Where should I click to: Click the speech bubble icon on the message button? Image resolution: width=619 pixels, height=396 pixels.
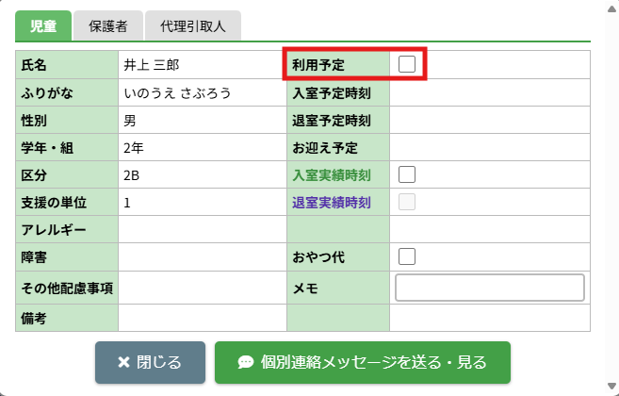[x=245, y=362]
